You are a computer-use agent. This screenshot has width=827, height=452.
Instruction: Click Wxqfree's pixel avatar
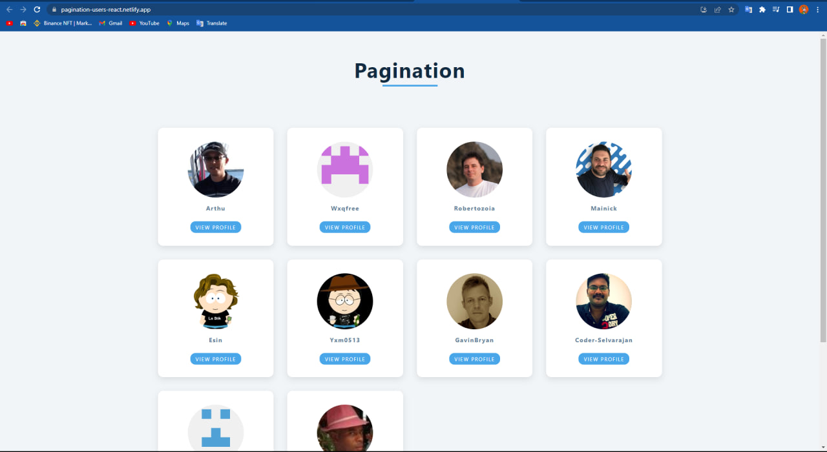point(345,170)
